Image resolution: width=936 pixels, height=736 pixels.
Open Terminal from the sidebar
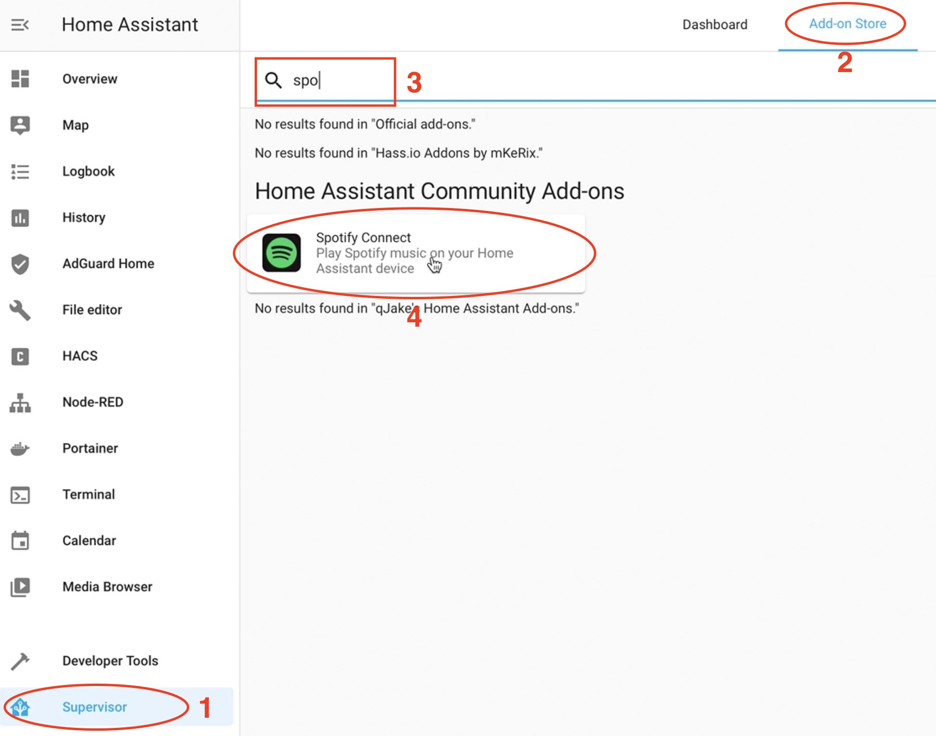click(117, 494)
